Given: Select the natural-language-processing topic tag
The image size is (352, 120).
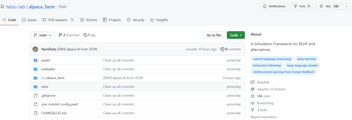Looking at the screenshot, I should (x=272, y=59).
